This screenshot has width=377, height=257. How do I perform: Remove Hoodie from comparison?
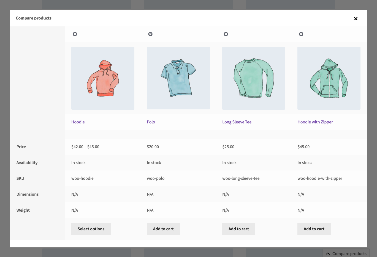point(75,34)
